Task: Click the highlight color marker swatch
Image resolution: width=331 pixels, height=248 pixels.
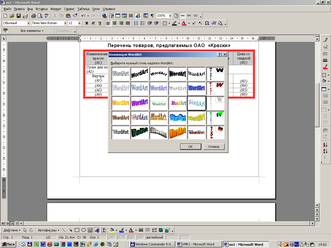Action: (174, 24)
